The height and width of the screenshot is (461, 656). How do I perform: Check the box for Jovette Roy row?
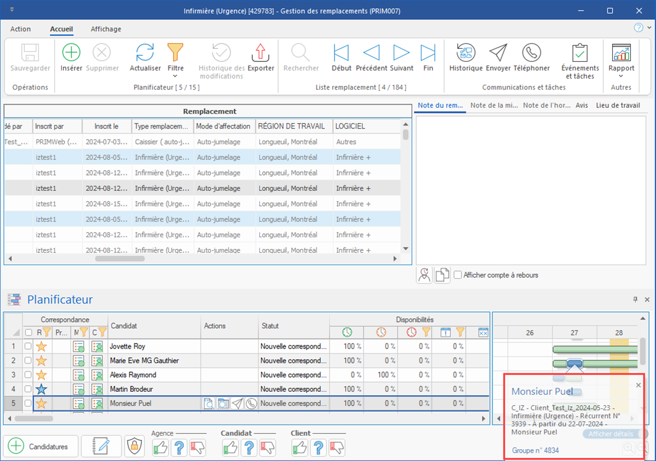click(28, 347)
